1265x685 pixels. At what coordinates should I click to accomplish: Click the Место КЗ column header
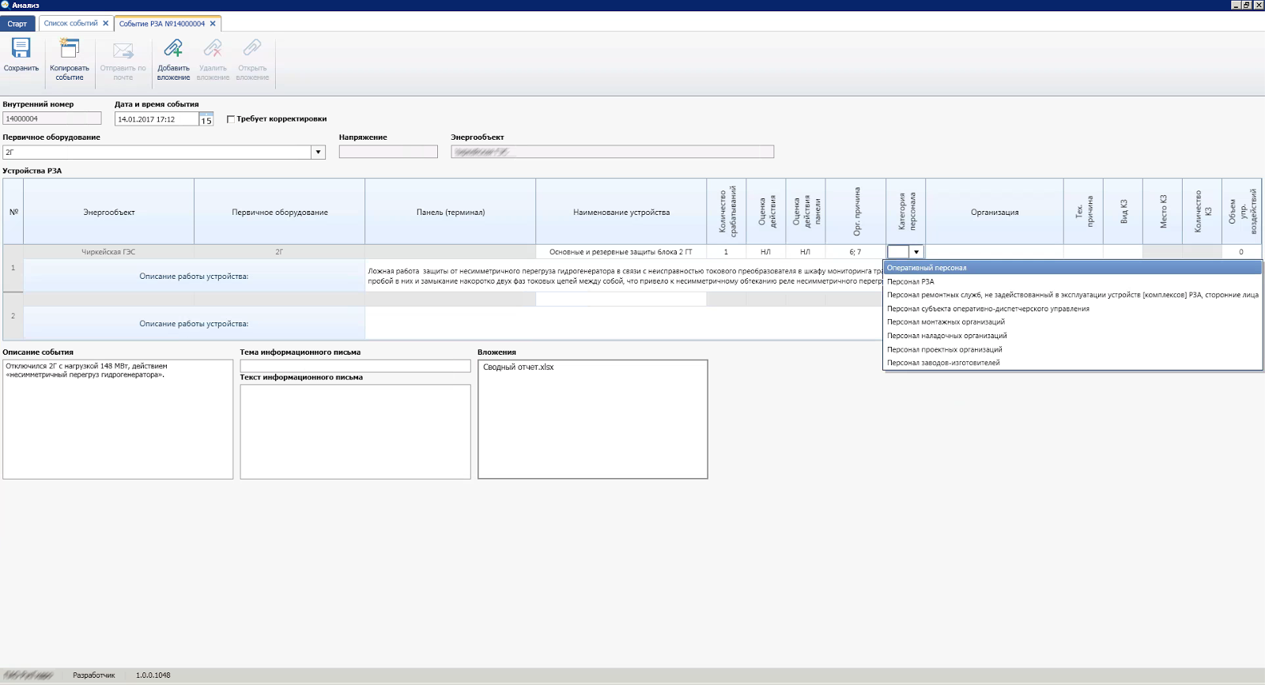click(1163, 212)
